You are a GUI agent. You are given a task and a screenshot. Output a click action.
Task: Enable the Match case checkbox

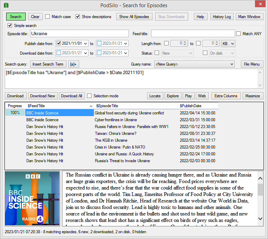(x=48, y=17)
